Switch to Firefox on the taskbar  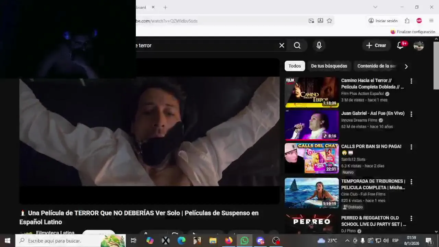229,240
